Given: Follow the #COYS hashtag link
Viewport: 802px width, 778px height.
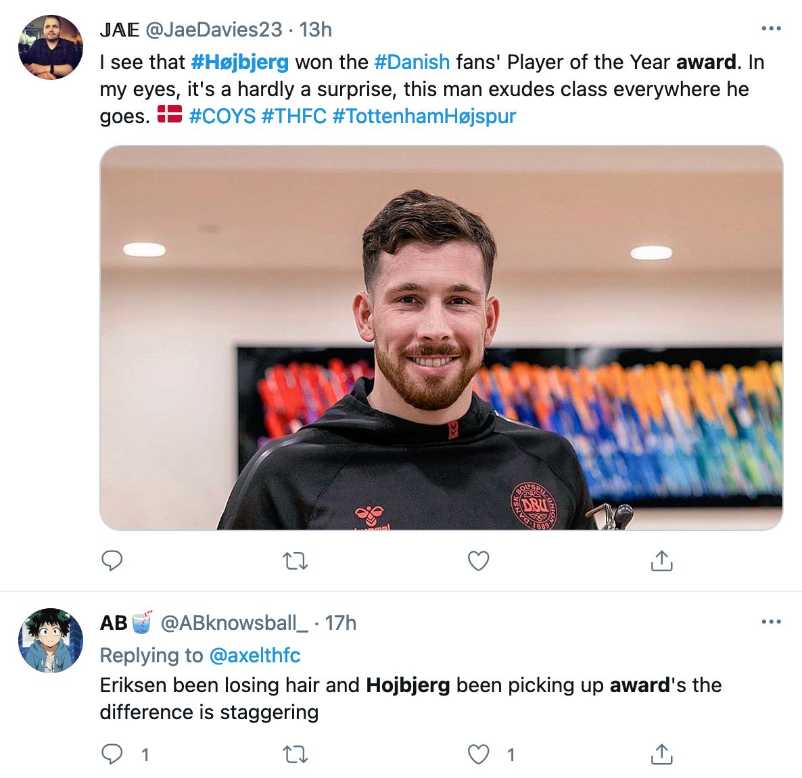Looking at the screenshot, I should (222, 116).
